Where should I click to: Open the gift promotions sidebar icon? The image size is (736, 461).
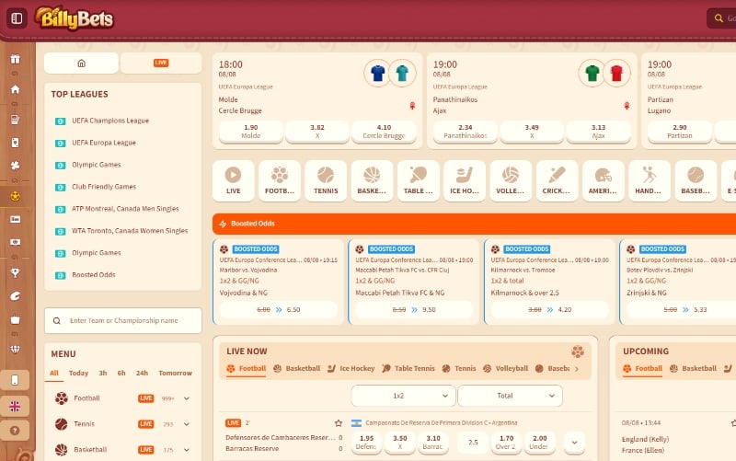(15, 59)
